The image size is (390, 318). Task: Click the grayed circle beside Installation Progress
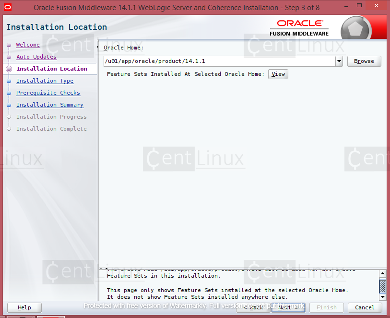click(9, 117)
